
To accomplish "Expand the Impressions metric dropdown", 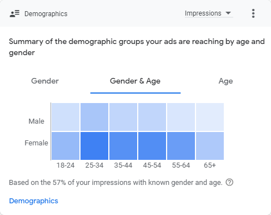I will tap(209, 13).
